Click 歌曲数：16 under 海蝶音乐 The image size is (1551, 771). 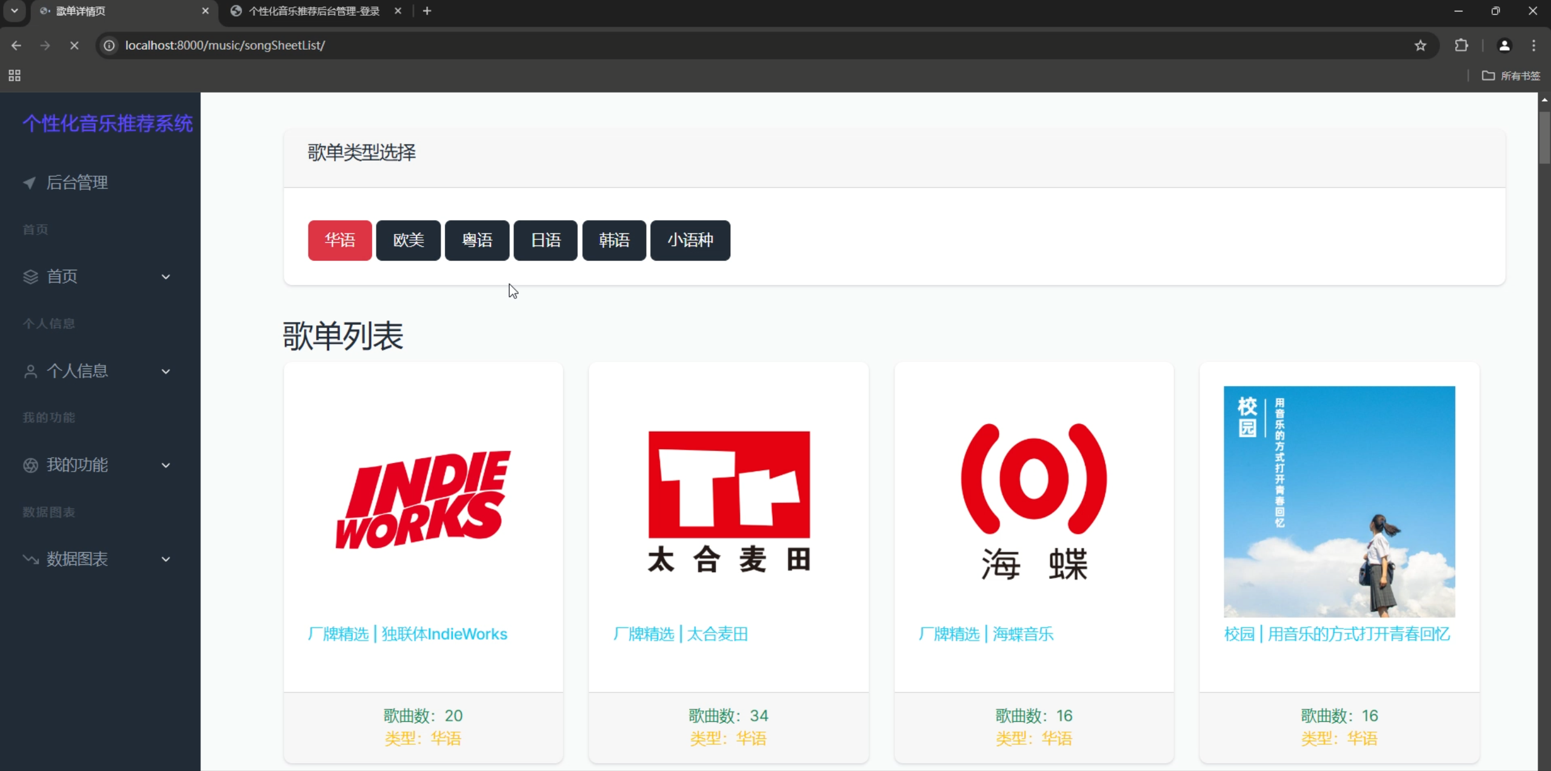1034,716
